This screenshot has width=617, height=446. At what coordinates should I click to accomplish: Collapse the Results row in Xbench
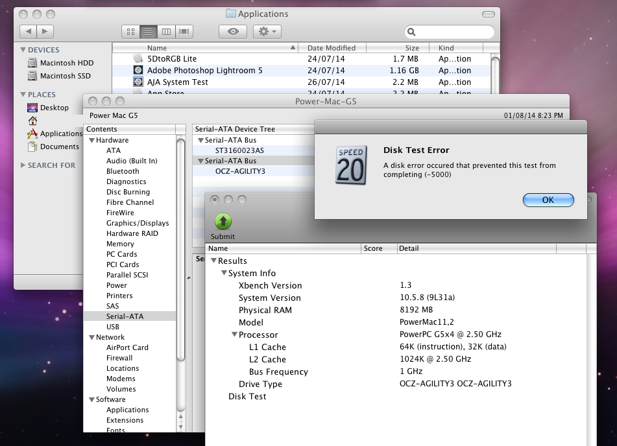click(213, 261)
